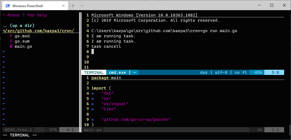Click the main.go gopher icon

coord(11,46)
